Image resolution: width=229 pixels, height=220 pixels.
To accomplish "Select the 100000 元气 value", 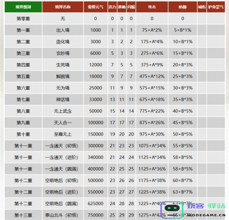I will coord(95,123).
